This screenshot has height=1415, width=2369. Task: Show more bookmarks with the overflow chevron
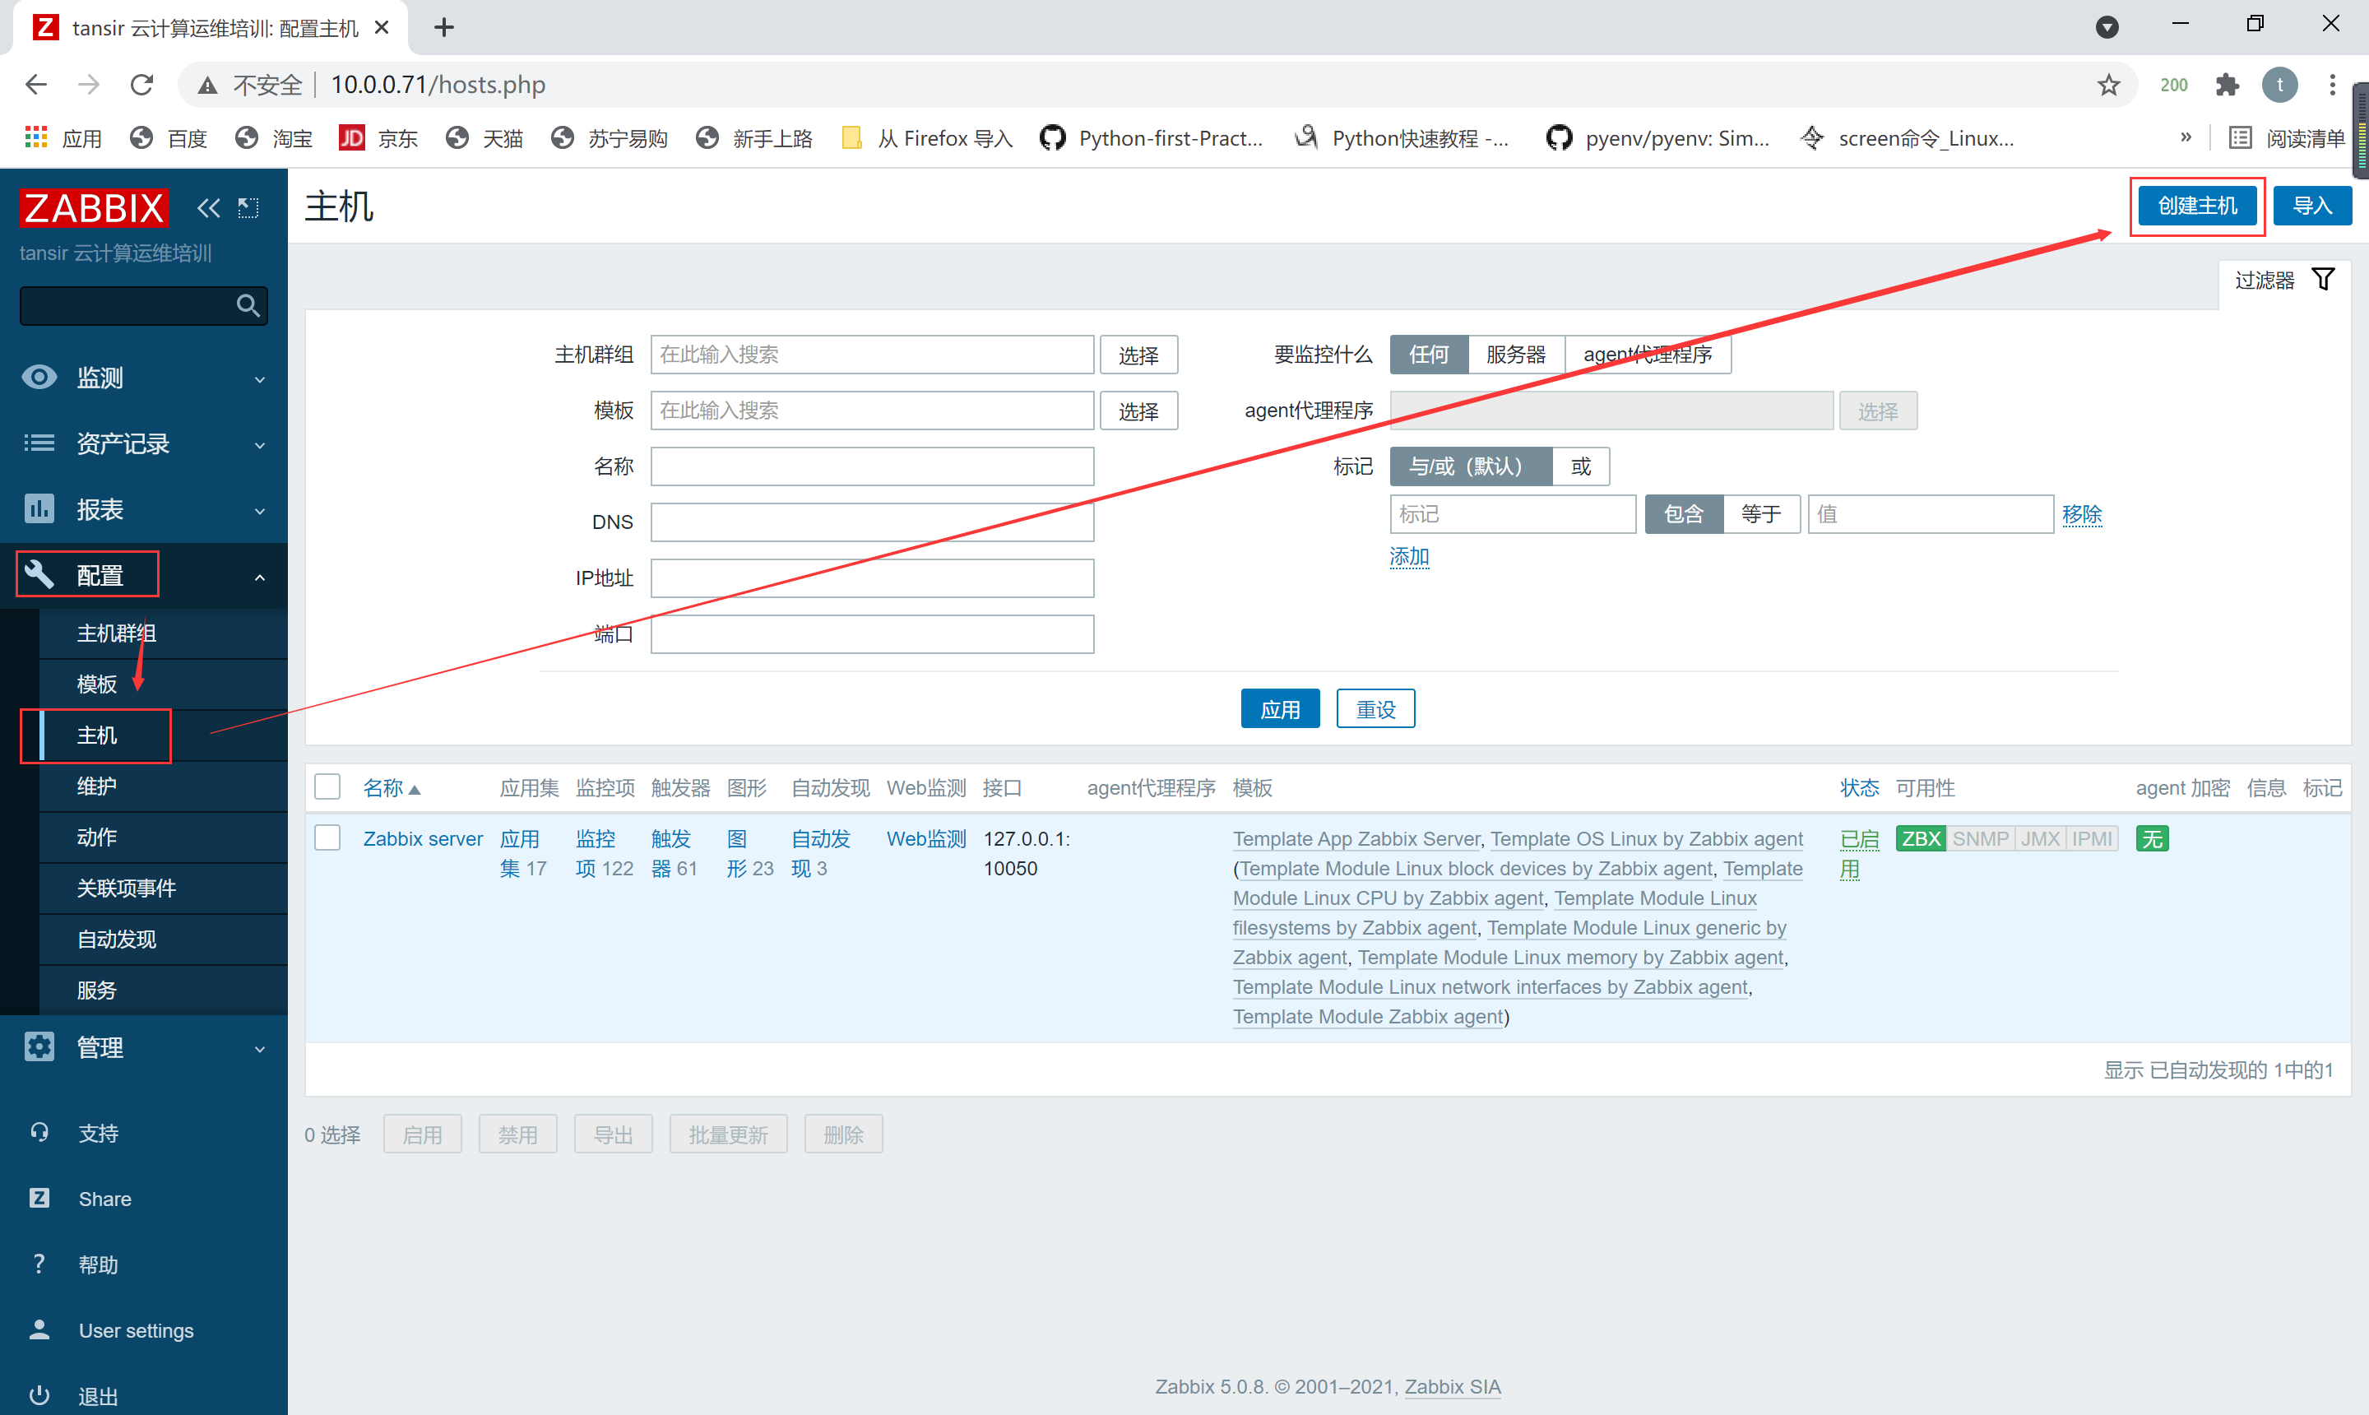click(2186, 137)
